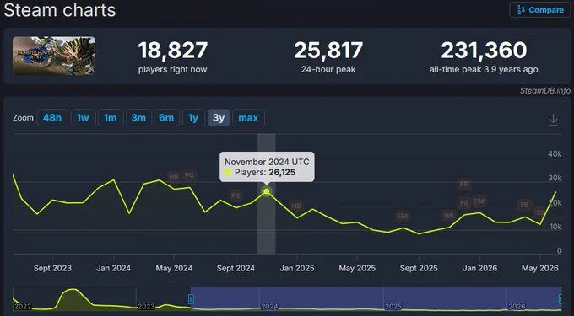Set zoom range to 1m

tap(111, 118)
